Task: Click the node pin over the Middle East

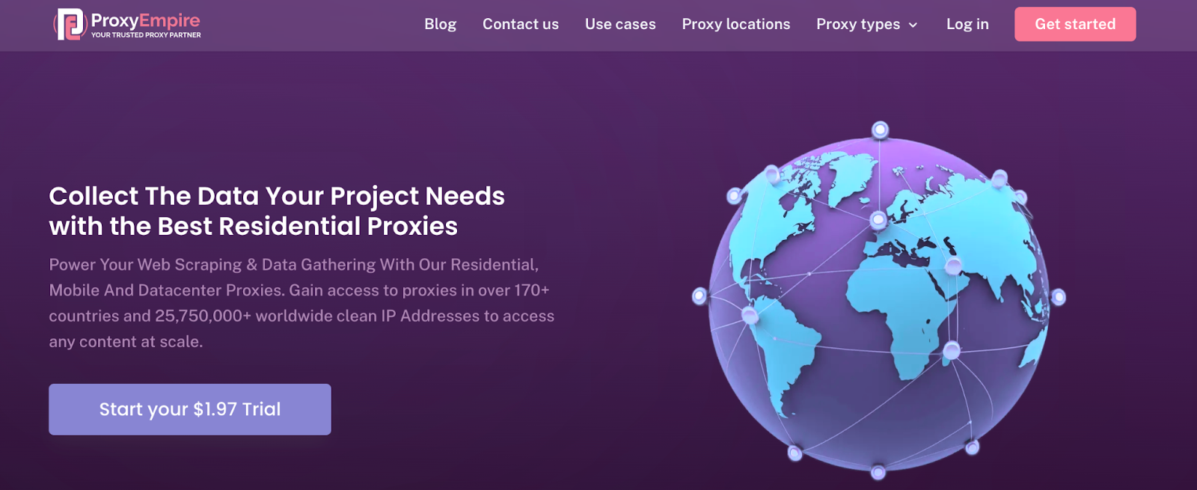Action: [954, 265]
